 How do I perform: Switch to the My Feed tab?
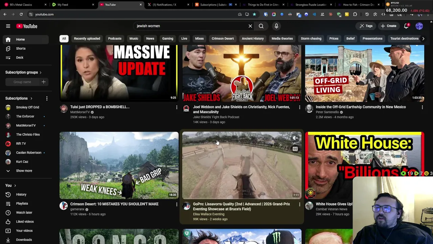click(73, 5)
